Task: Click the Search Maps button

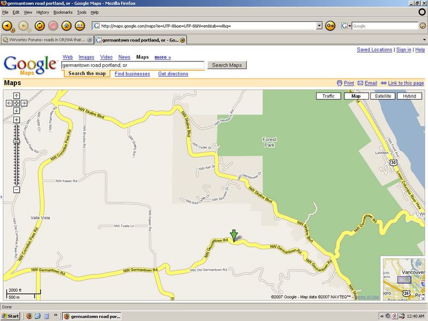Action: pyautogui.click(x=227, y=65)
